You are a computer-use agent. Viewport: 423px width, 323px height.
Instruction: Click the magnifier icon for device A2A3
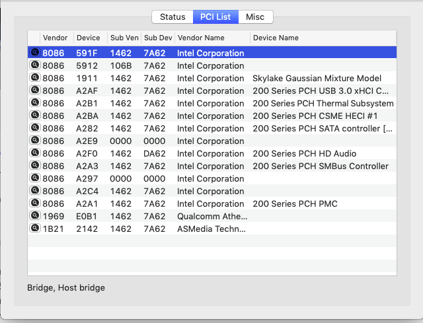[x=35, y=165]
